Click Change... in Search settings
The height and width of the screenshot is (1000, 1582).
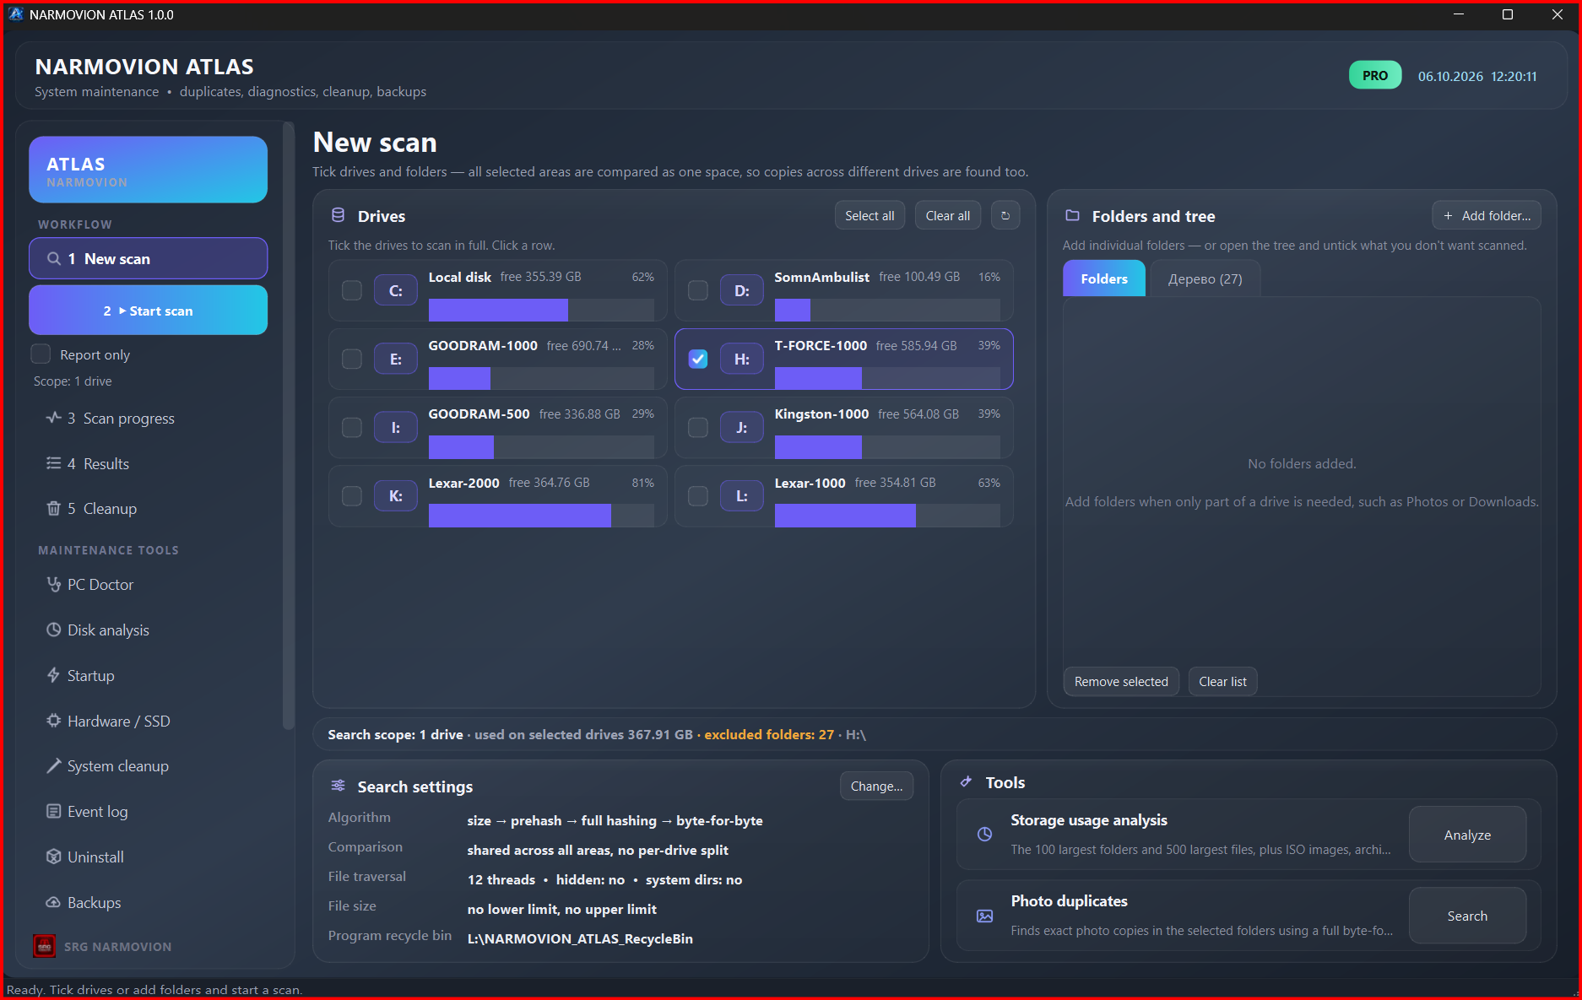coord(876,786)
